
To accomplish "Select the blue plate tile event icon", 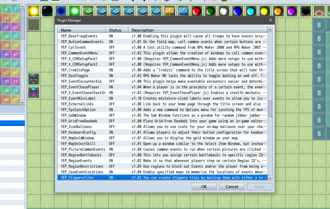I will [x=183, y=11].
